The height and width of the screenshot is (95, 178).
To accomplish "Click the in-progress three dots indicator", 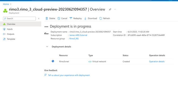I will coord(46,27).
